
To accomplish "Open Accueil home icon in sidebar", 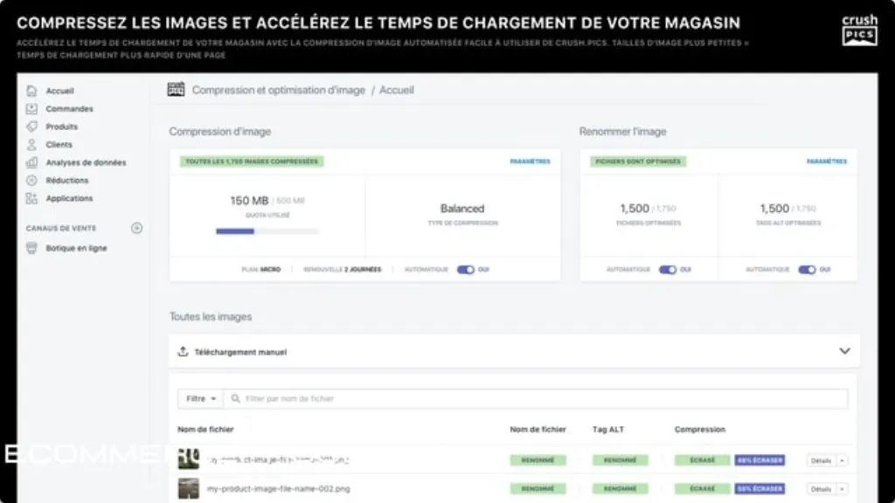I will click(32, 91).
